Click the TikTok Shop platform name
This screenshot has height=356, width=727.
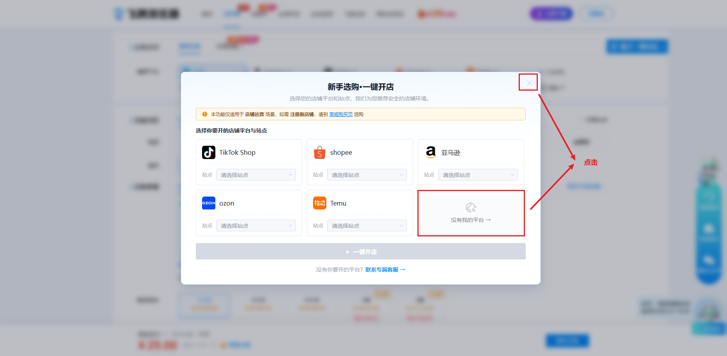coord(237,152)
